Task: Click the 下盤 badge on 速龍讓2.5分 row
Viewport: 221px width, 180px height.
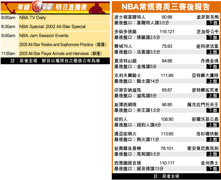Action: click(213, 37)
